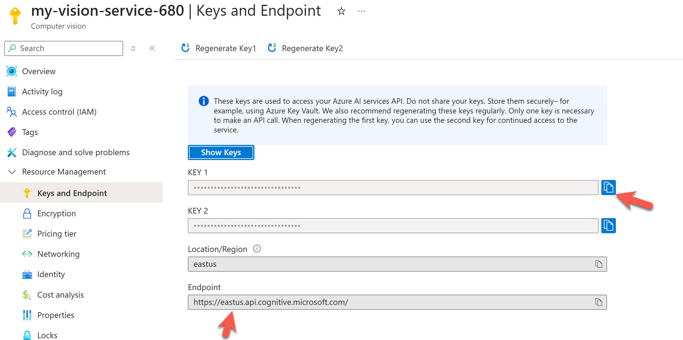This screenshot has width=683, height=340.
Task: Click the large key resource icon in header
Action: (x=15, y=16)
